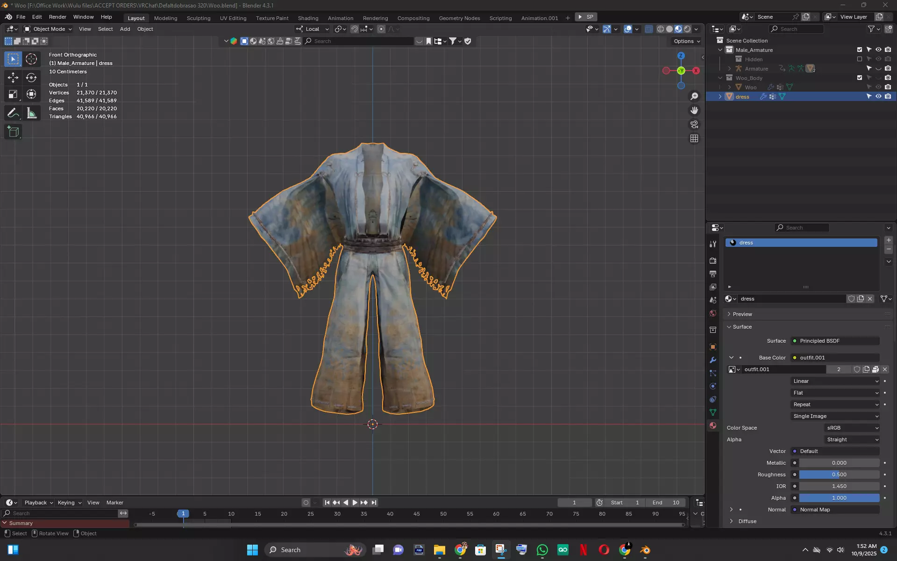Activate the Transform tool

pyautogui.click(x=31, y=94)
